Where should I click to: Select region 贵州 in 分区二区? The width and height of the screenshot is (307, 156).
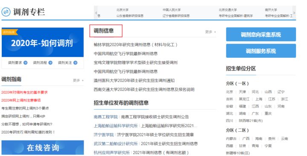(x=272, y=139)
